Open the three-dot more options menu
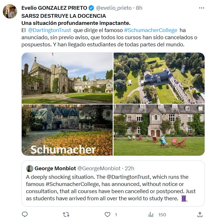210x222 pixels. (201, 8)
